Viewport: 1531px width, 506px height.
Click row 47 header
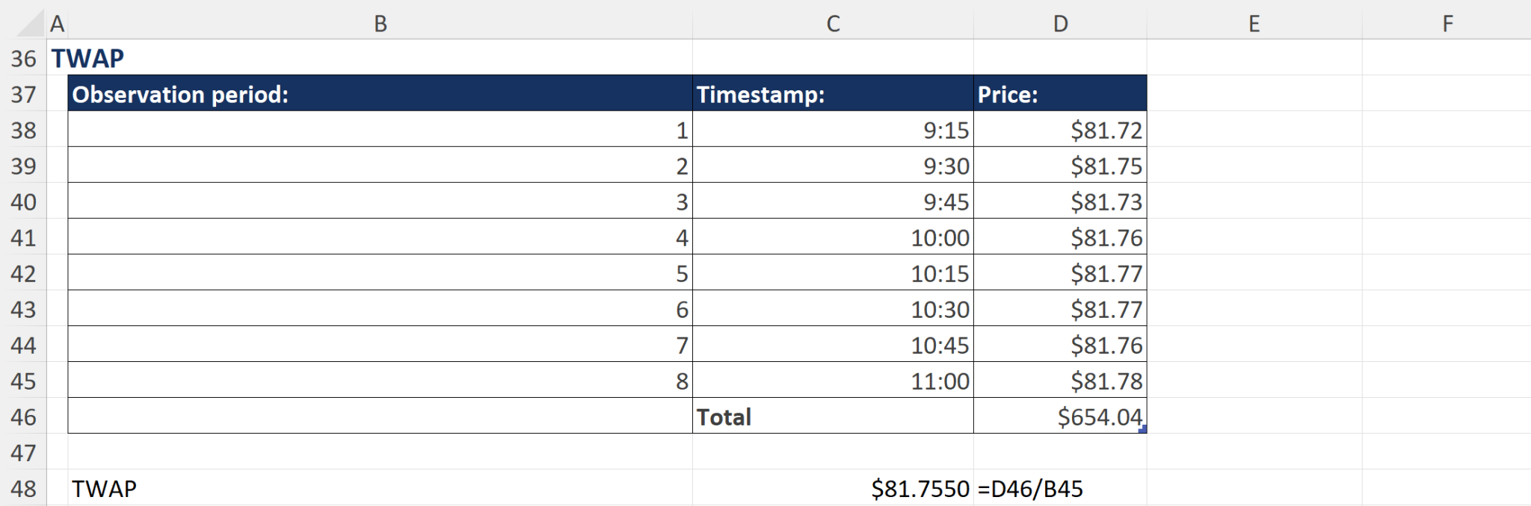tap(23, 452)
